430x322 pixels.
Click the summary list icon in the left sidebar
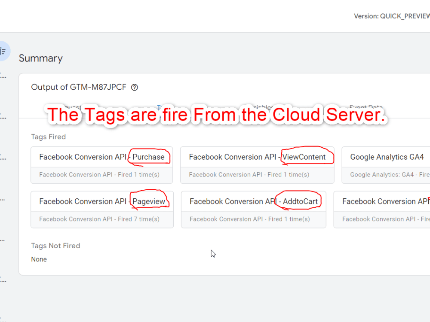3,51
